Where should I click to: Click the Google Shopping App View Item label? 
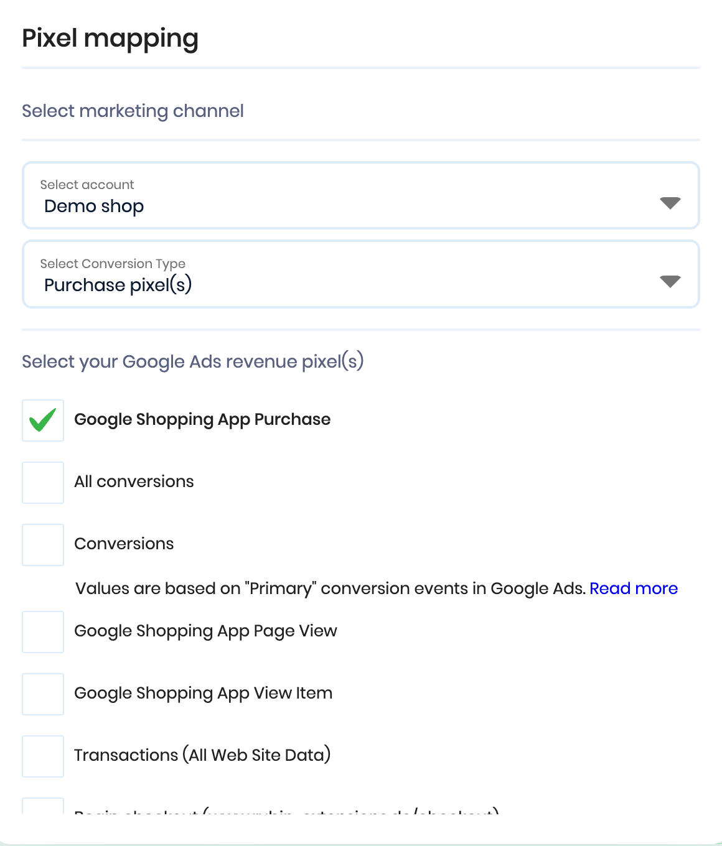(x=203, y=693)
